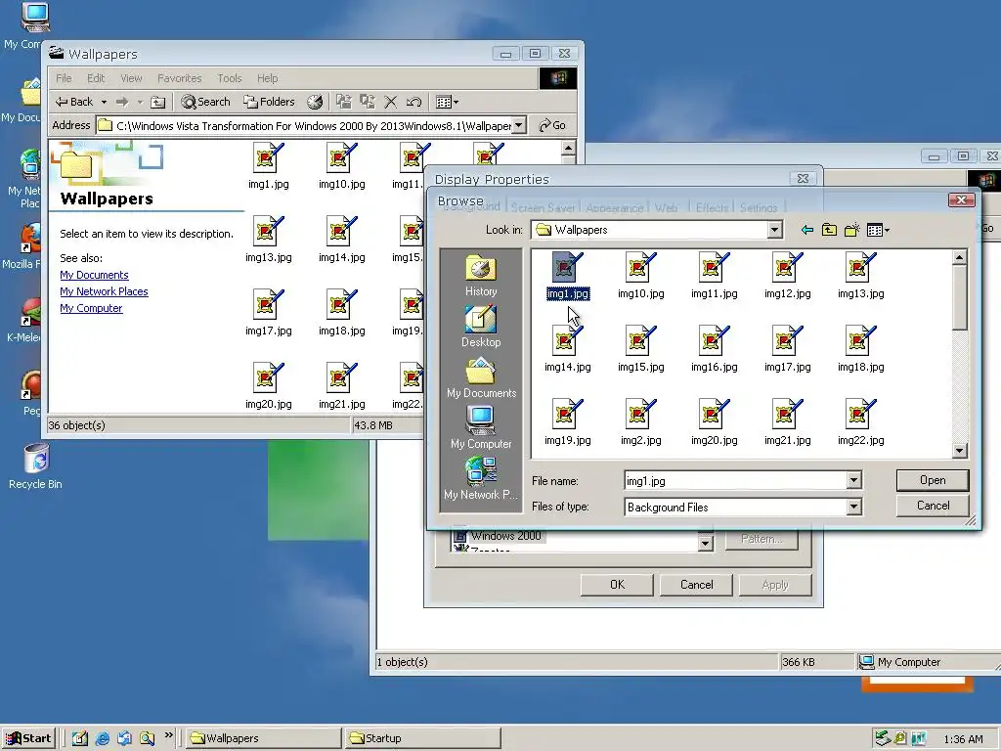Click Up folder icon in Wallpapers toolbar

157,102
